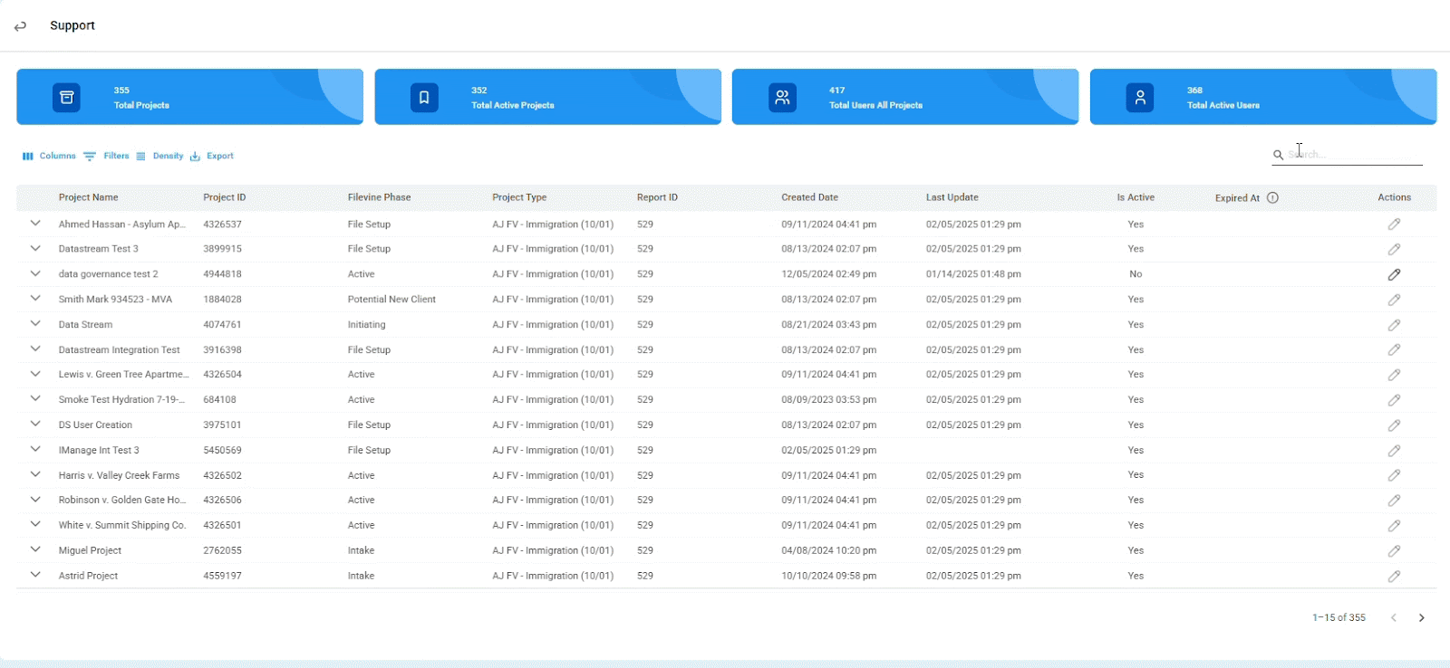The width and height of the screenshot is (1450, 668).
Task: Edit the Miguel Project row
Action: tap(1394, 551)
